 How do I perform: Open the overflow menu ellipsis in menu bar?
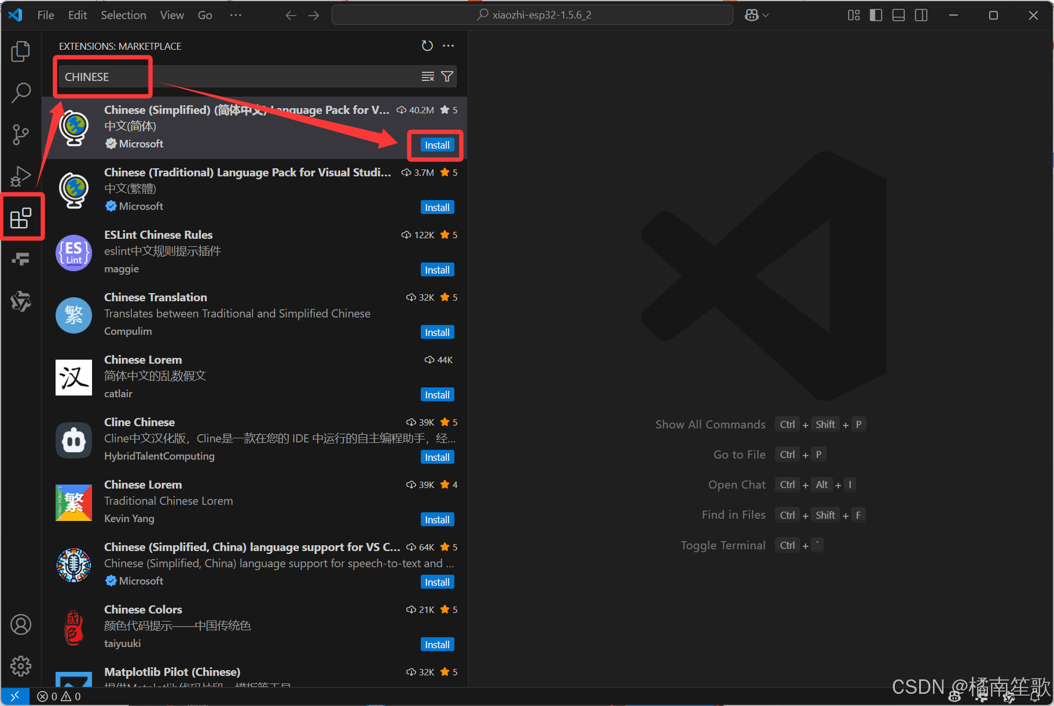236,15
